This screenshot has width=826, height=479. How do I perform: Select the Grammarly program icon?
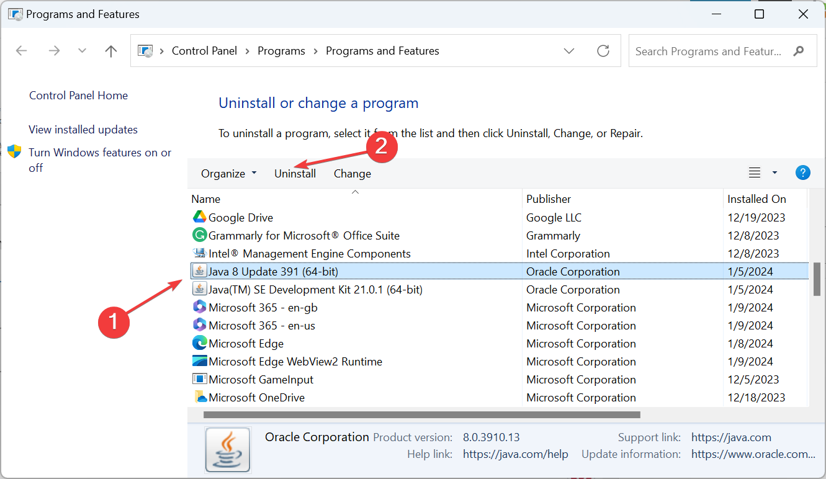pos(199,235)
